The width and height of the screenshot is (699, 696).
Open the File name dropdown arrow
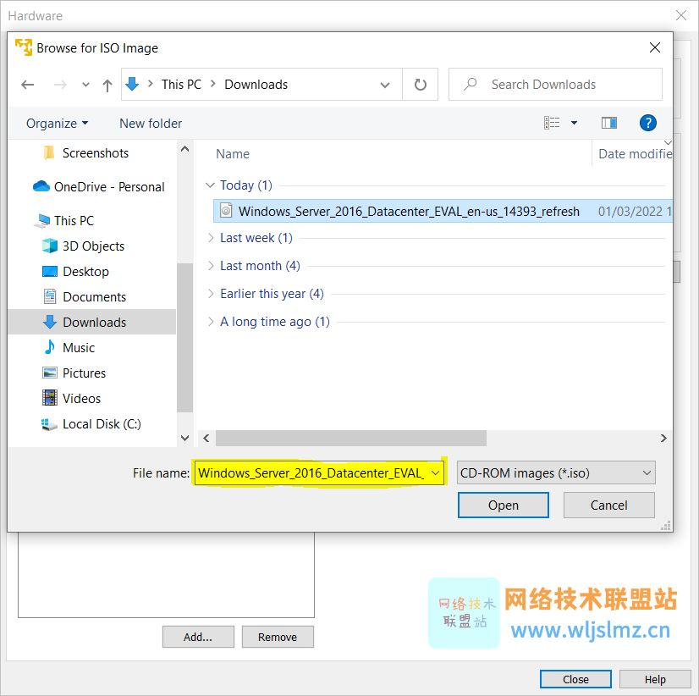click(x=436, y=473)
